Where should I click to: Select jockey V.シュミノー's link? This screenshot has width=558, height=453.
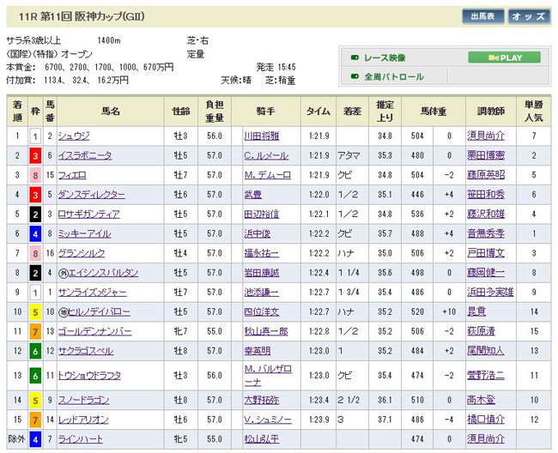(x=267, y=420)
